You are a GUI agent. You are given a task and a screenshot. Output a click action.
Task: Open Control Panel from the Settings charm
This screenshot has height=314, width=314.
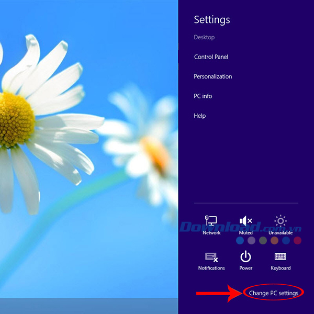[x=211, y=57]
